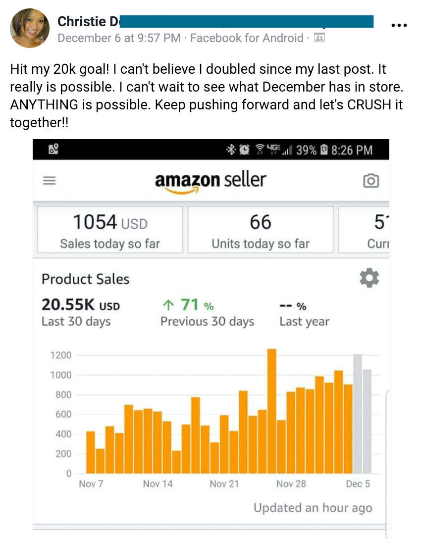
Task: Select the Sales today so far card
Action: (x=110, y=230)
